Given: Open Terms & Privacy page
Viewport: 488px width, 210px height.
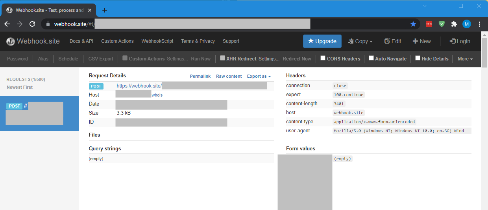Looking at the screenshot, I should click(198, 41).
